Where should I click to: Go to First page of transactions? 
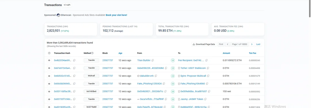click(x=221, y=44)
